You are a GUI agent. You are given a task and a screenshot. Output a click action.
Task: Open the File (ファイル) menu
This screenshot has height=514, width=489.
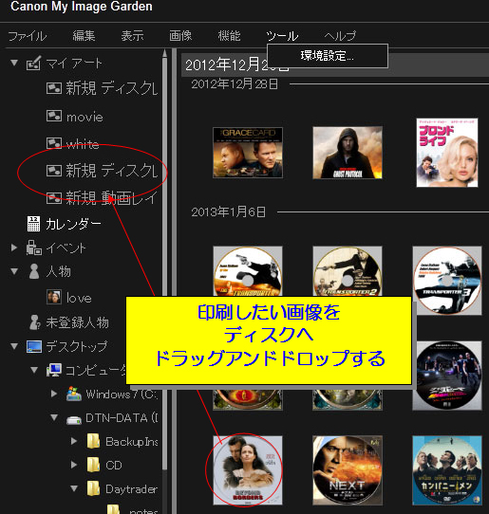point(28,36)
